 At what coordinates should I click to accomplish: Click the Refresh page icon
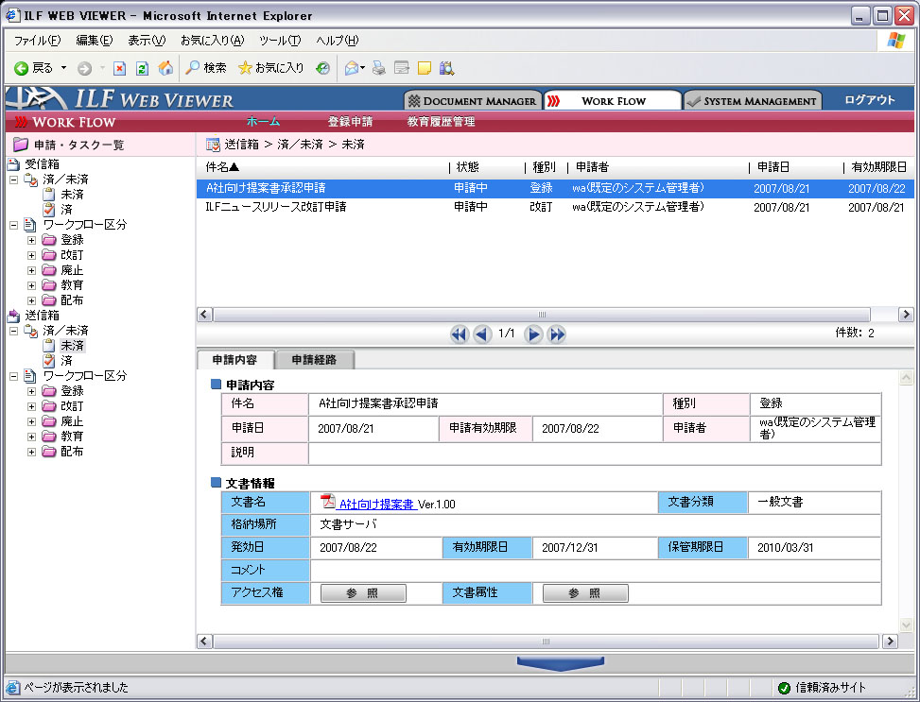pyautogui.click(x=142, y=69)
